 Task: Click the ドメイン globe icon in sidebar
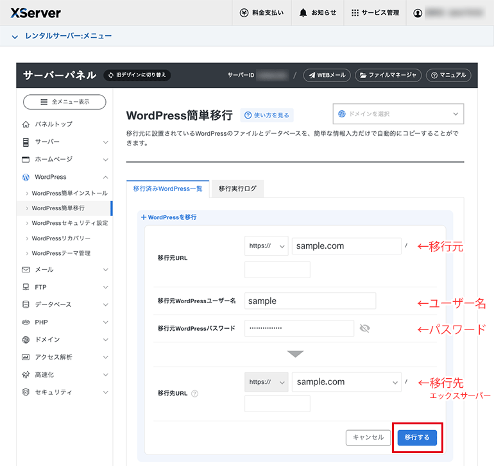click(26, 340)
